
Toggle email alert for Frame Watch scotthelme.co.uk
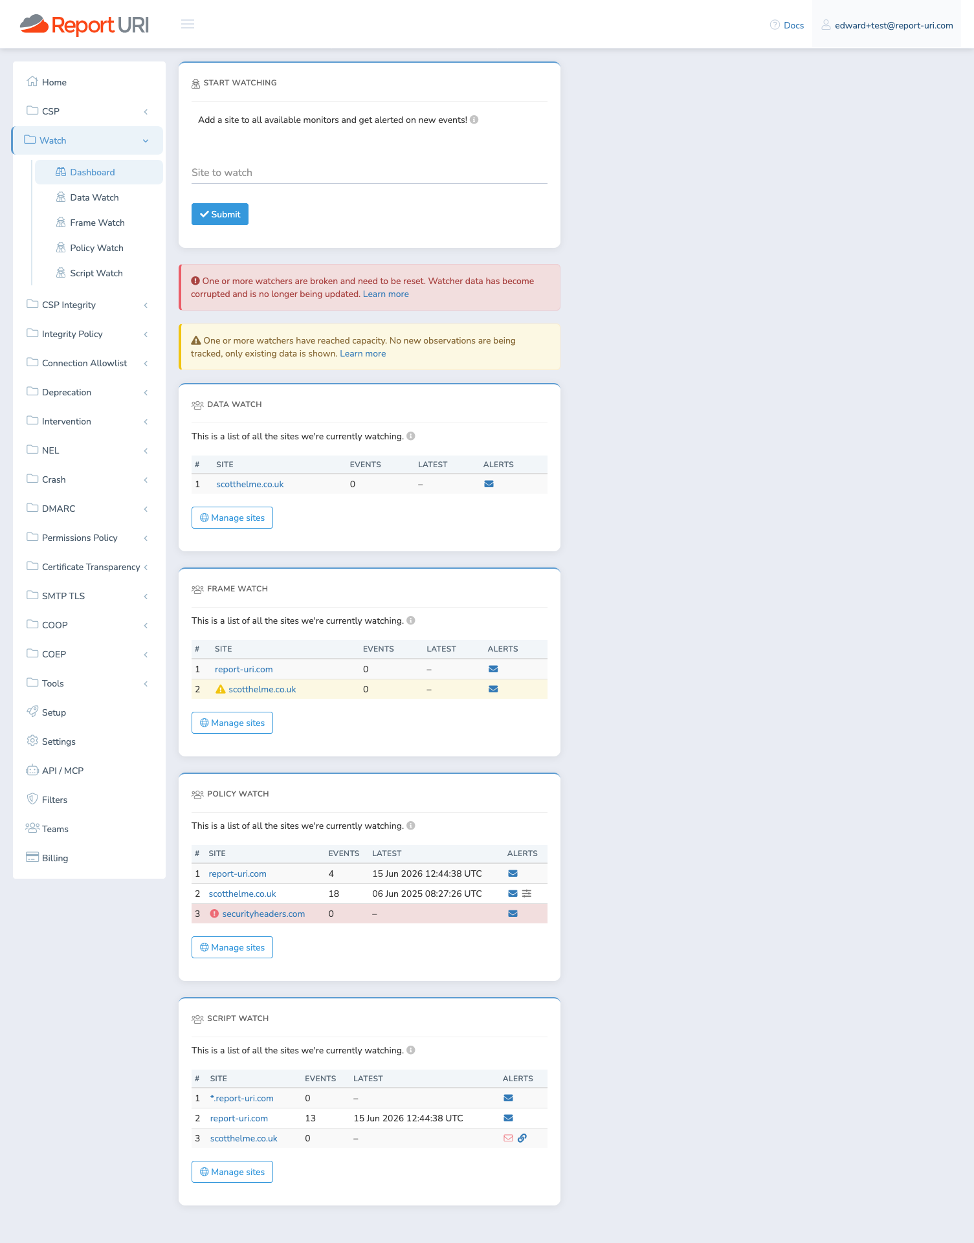493,689
